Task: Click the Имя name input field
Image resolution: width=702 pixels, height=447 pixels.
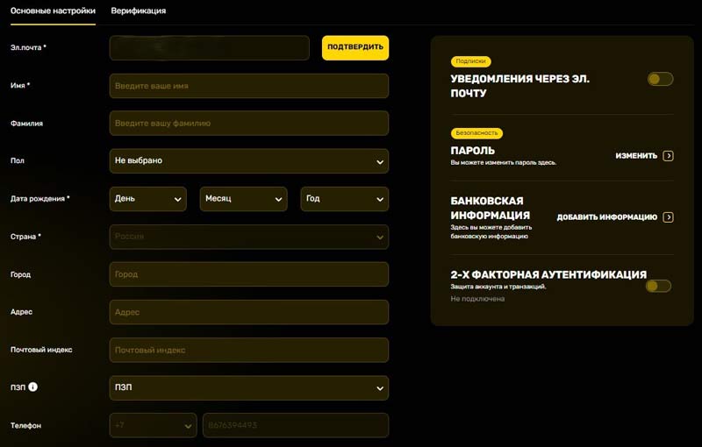Action: (x=248, y=86)
